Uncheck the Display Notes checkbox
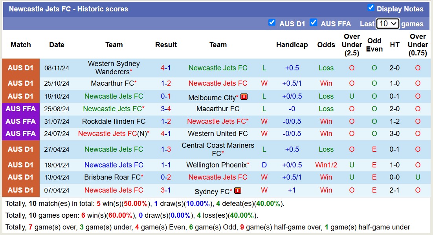The width and height of the screenshot is (433, 235). point(370,7)
